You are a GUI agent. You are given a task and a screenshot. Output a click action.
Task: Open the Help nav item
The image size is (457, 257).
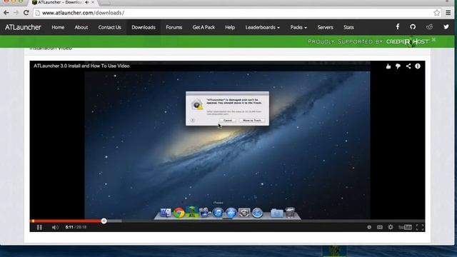coord(230,27)
